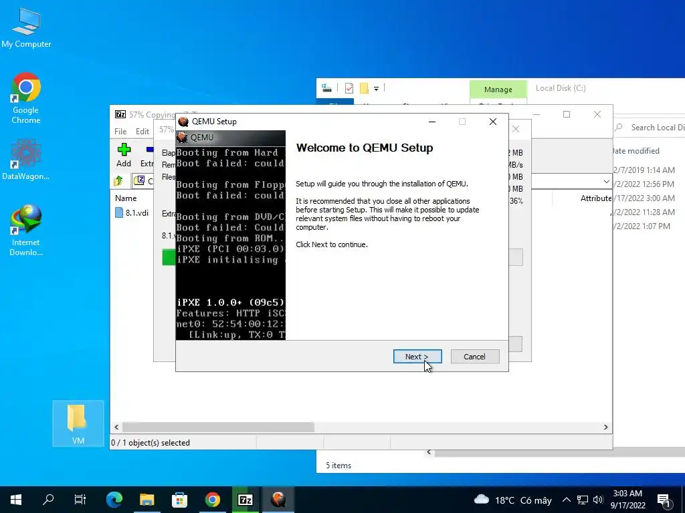Expand the 7-Zip path dropdown
This screenshot has width=685, height=513.
pyautogui.click(x=606, y=181)
